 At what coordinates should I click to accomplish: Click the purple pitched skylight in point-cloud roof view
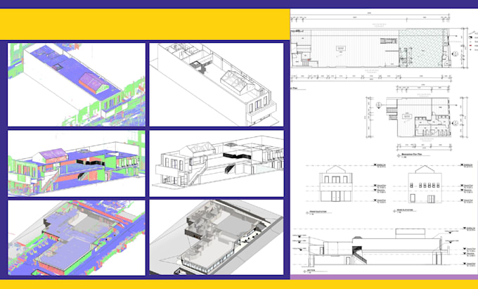[94, 83]
